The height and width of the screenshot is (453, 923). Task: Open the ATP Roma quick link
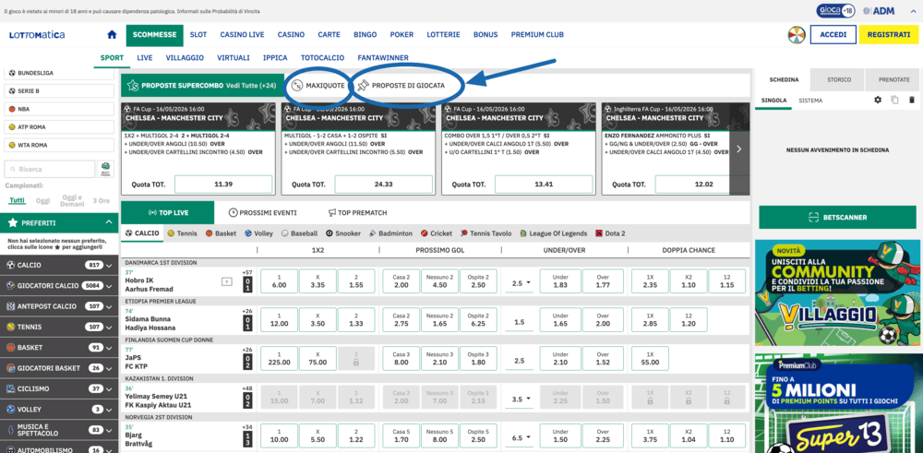click(61, 127)
